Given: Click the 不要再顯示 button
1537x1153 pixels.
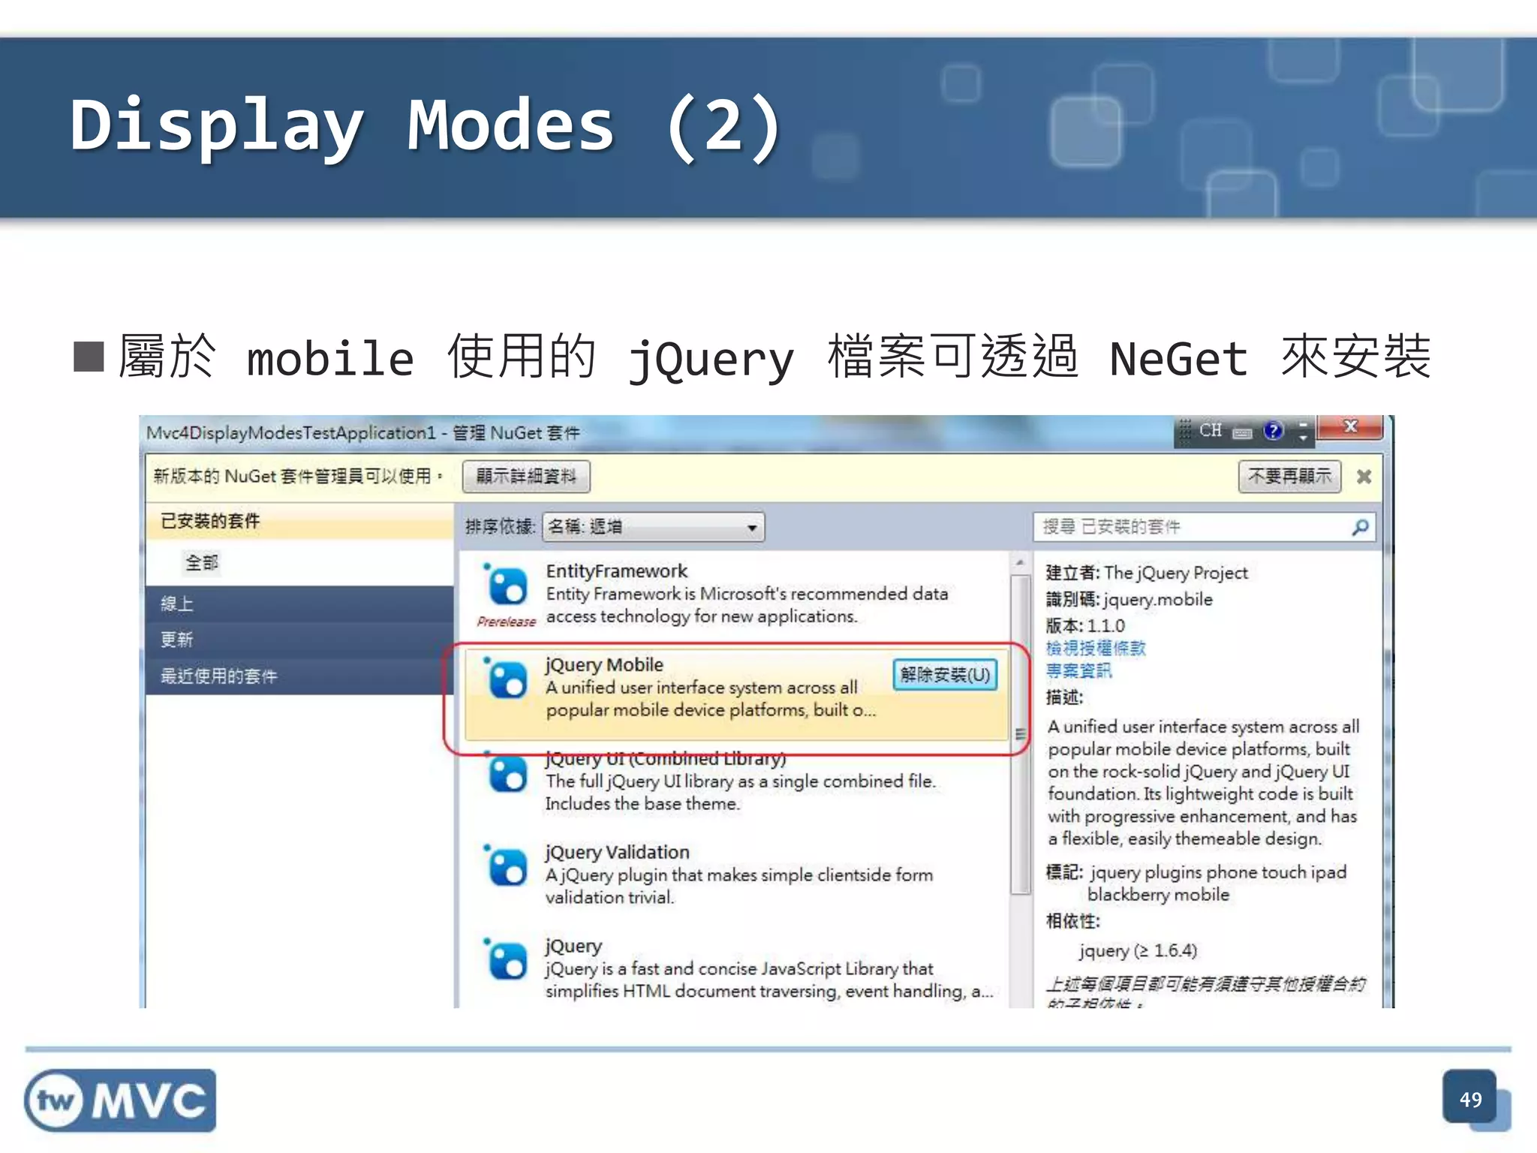Looking at the screenshot, I should 1289,477.
